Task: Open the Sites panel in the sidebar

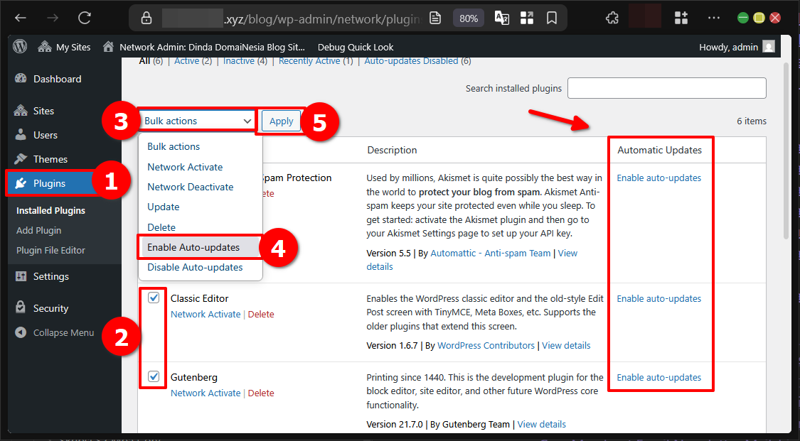Action: click(44, 110)
